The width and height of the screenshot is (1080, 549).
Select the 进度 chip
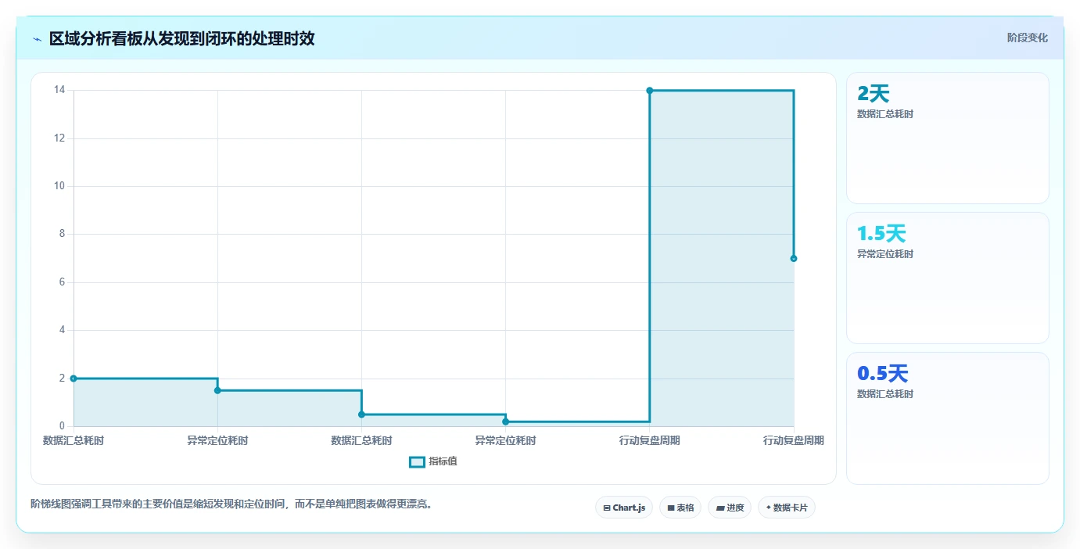[x=730, y=508]
